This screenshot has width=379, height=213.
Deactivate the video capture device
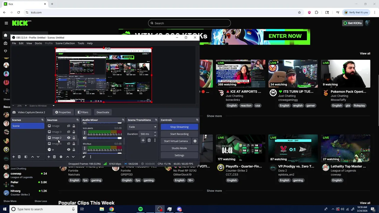click(103, 112)
